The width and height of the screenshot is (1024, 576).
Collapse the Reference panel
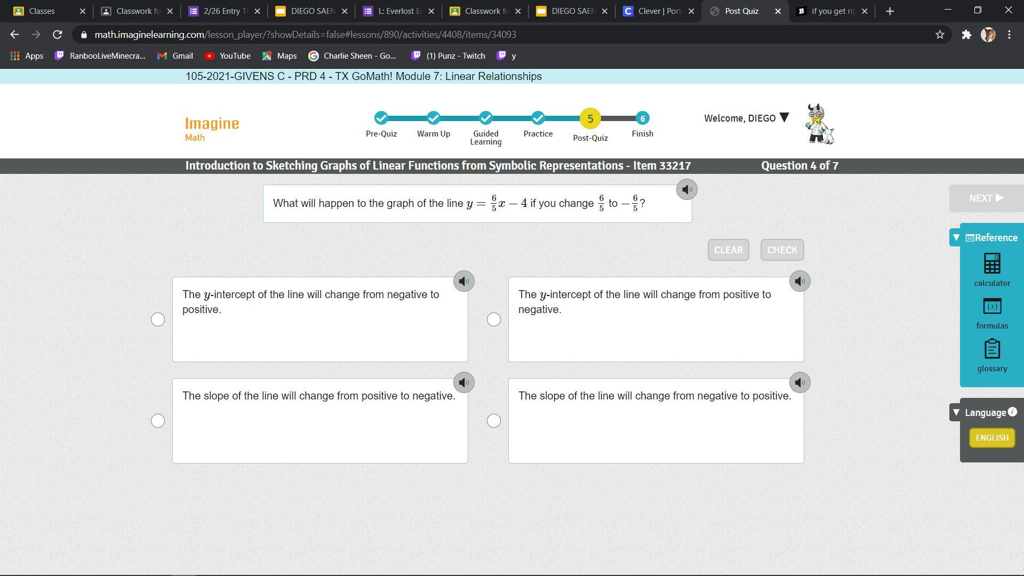(x=956, y=237)
